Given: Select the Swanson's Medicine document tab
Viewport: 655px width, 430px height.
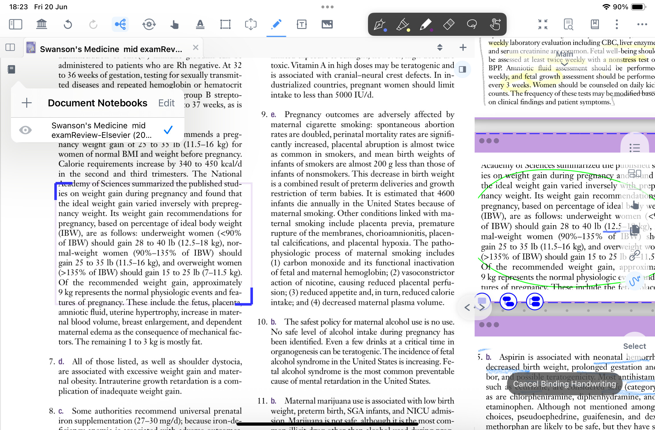Looking at the screenshot, I should click(x=114, y=48).
